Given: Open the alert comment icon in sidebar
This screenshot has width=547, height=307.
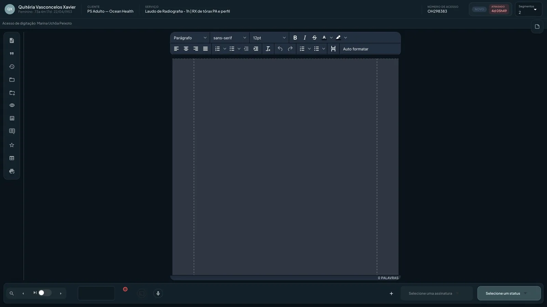Looking at the screenshot, I should pyautogui.click(x=12, y=131).
